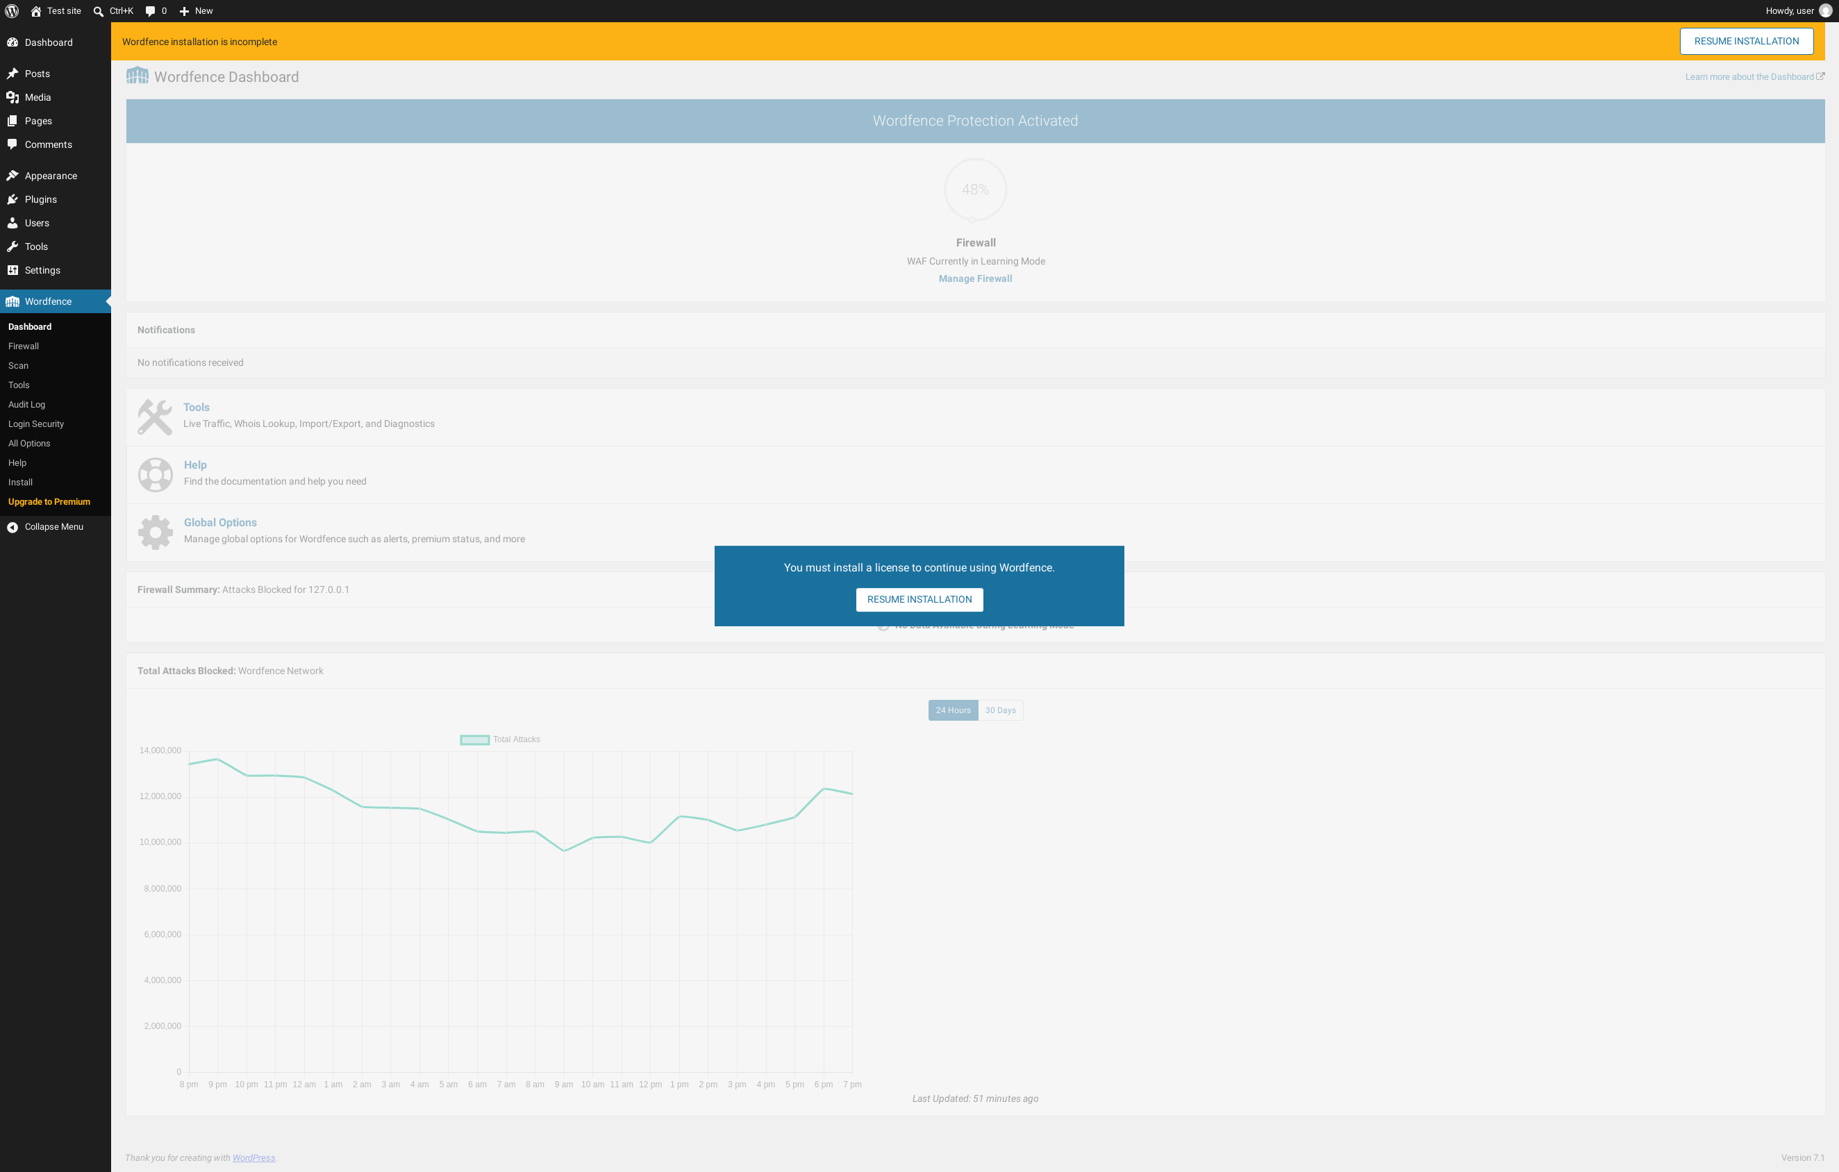Open Wordfence Install submenu item
This screenshot has height=1172, width=1839.
click(x=21, y=483)
